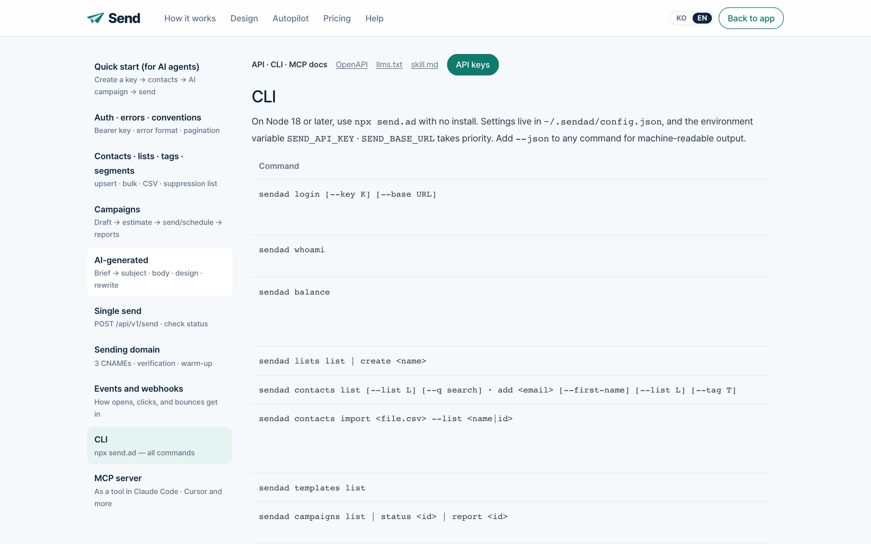Switch language to KO

(x=681, y=18)
